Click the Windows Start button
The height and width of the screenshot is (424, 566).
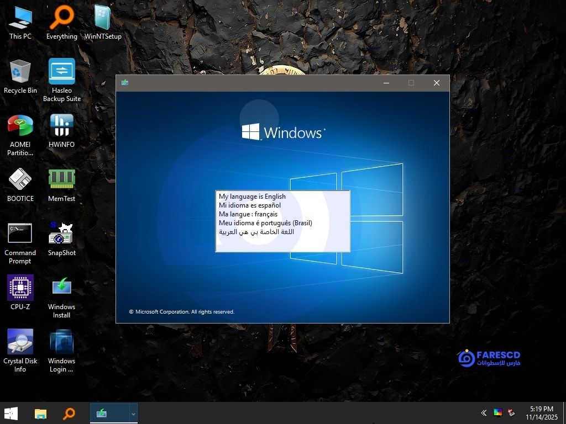[11, 412]
